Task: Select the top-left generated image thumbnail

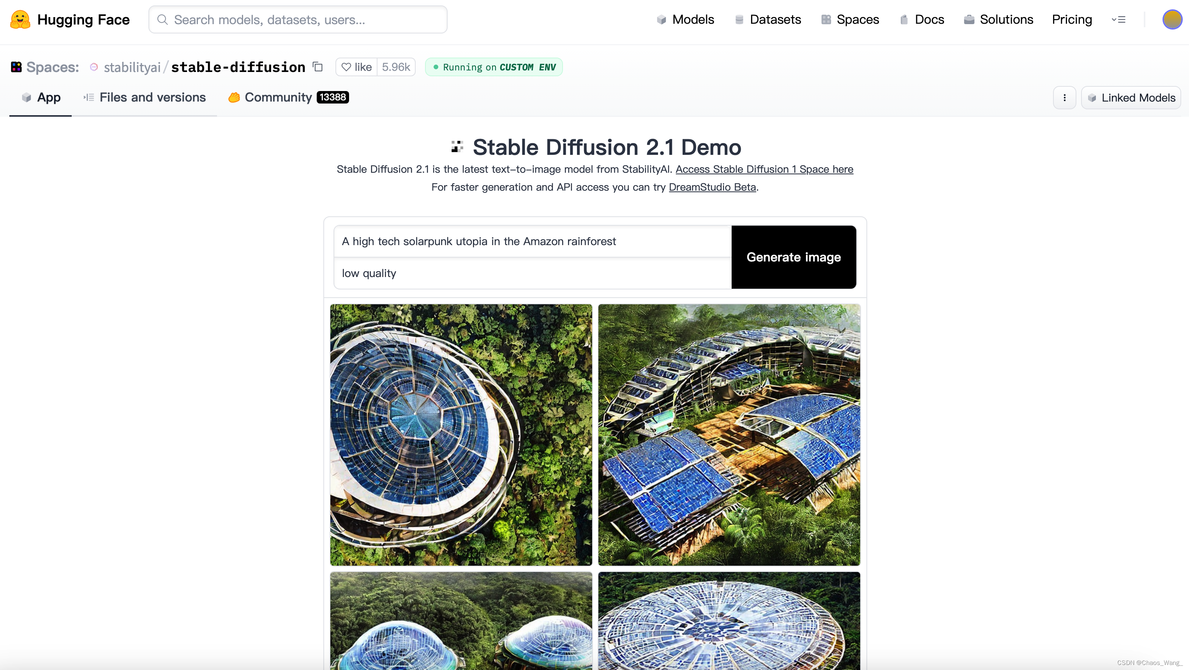Action: (x=460, y=435)
